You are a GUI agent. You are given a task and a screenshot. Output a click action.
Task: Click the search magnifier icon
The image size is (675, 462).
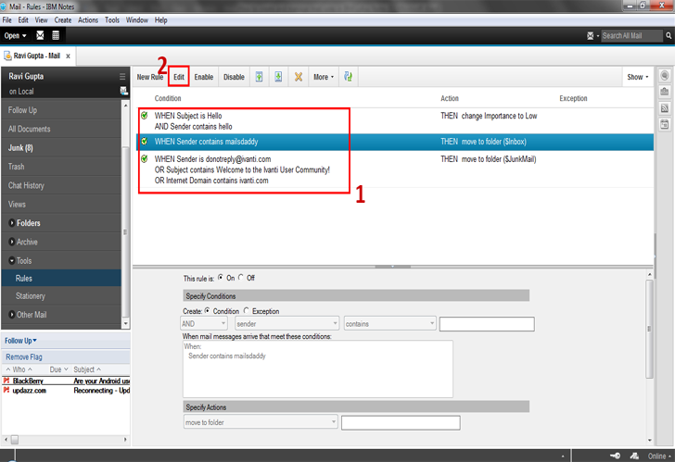(x=669, y=36)
